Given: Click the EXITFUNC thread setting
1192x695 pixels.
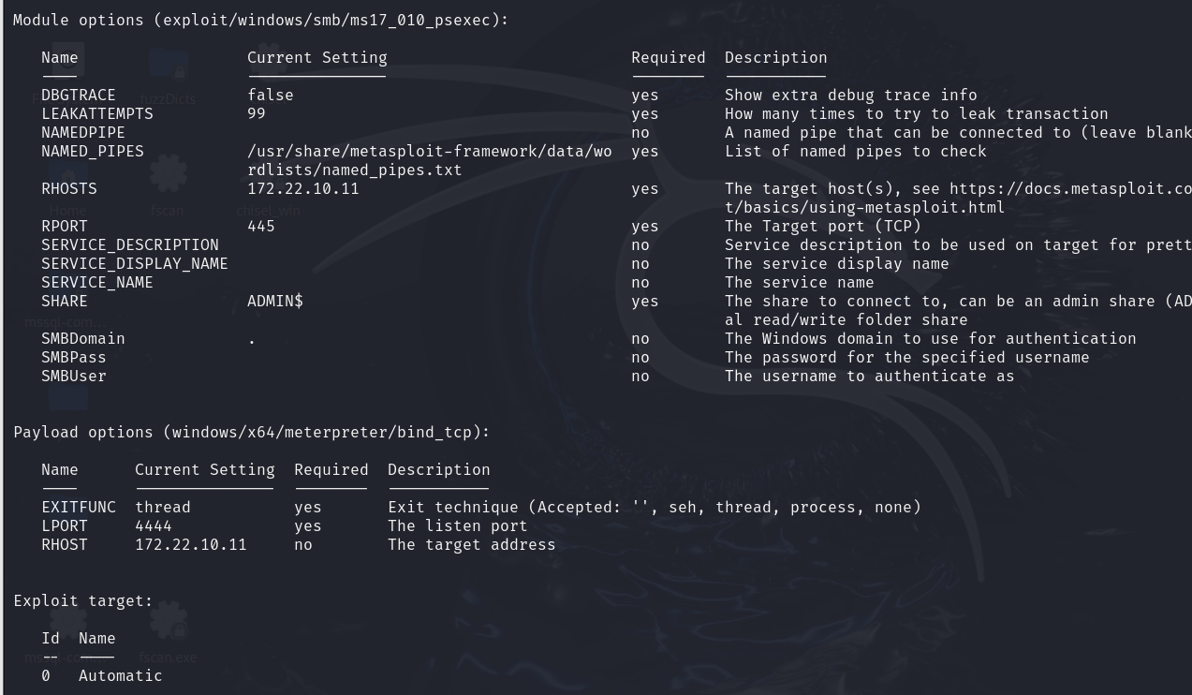Looking at the screenshot, I should (163, 507).
